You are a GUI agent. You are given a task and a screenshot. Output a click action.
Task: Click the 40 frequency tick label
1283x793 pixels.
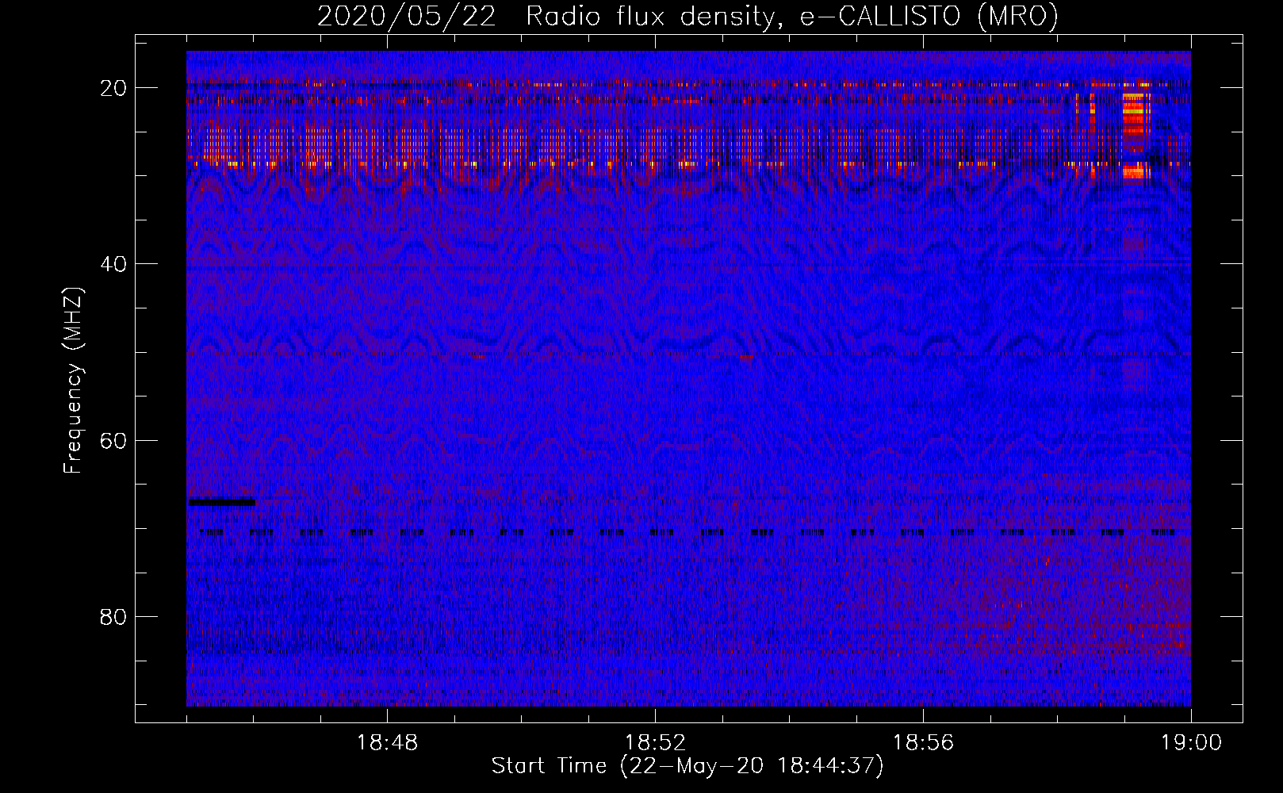(114, 264)
